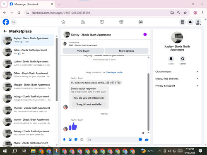Viewport: 207px width, 155px height.
Task: Open the Talon conversation in the list
Action: point(28,52)
